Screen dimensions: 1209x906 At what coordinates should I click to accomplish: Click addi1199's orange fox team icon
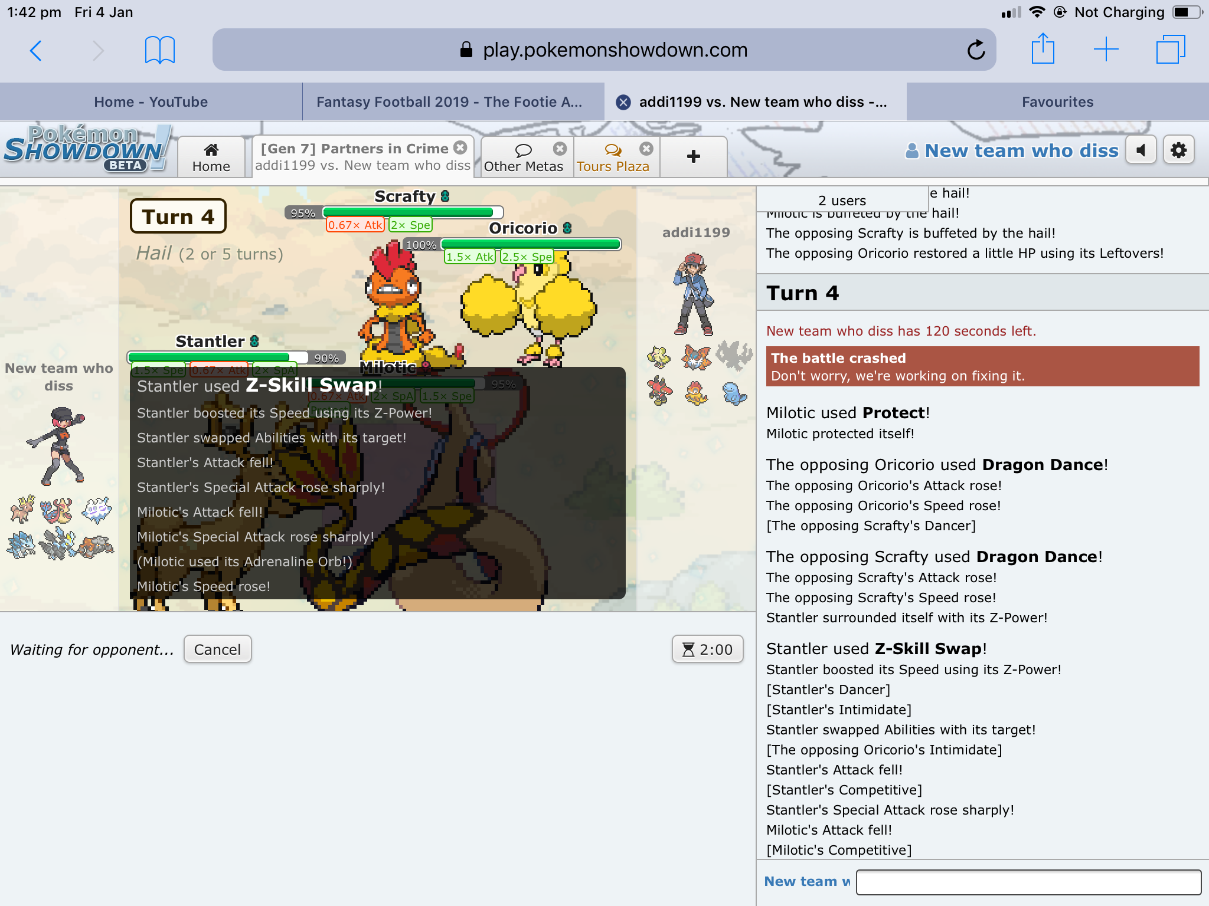[x=697, y=357]
